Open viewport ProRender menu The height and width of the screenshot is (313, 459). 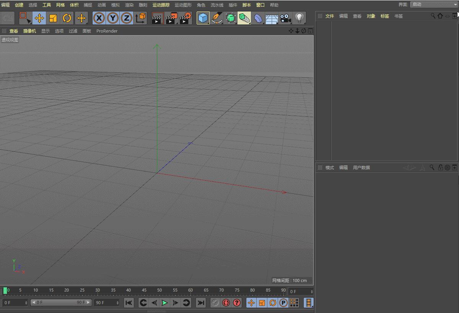(x=107, y=31)
